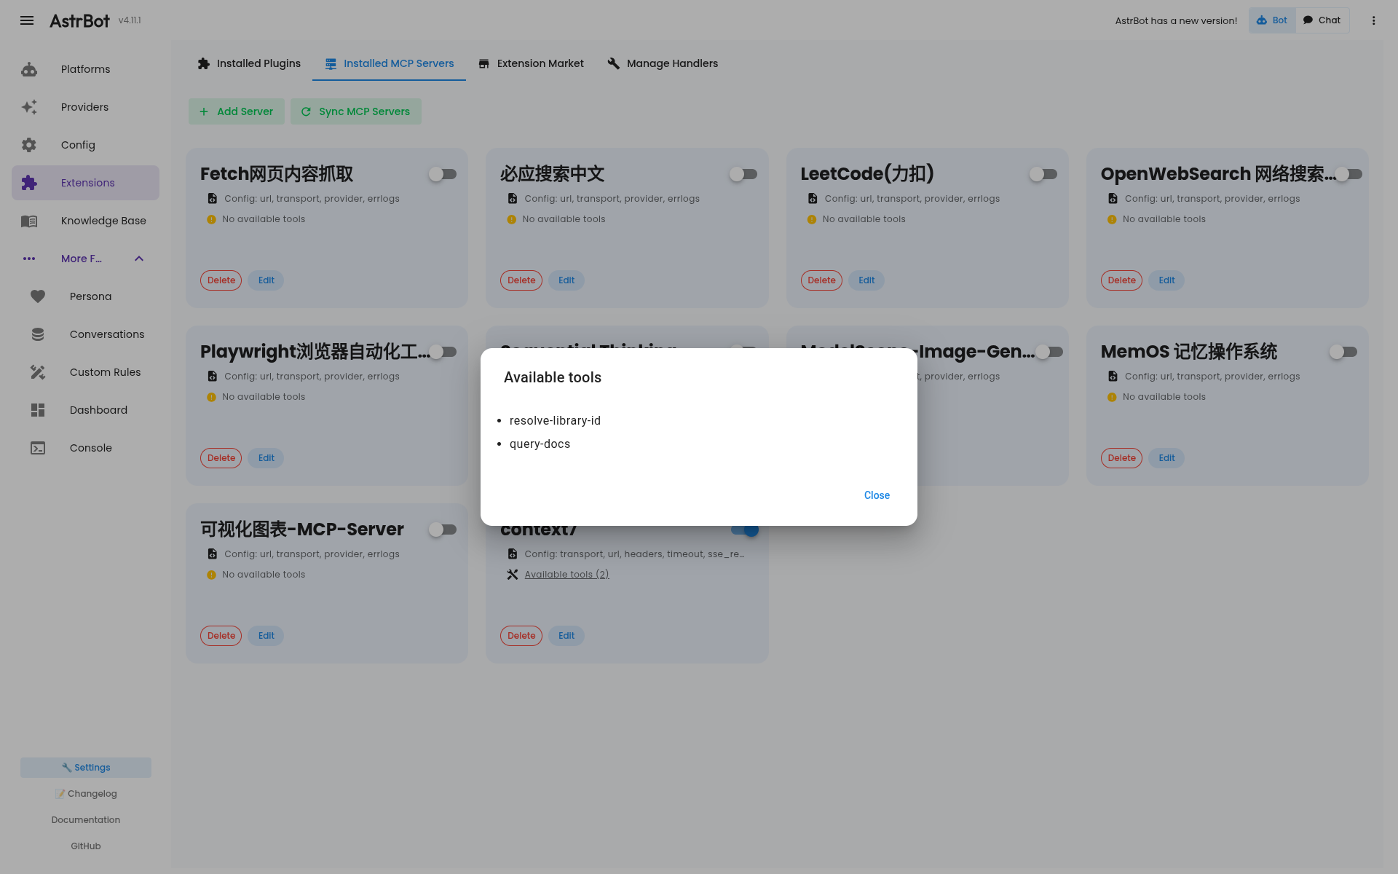This screenshot has height=874, width=1398.
Task: Select the Persona heart icon
Action: (x=38, y=296)
